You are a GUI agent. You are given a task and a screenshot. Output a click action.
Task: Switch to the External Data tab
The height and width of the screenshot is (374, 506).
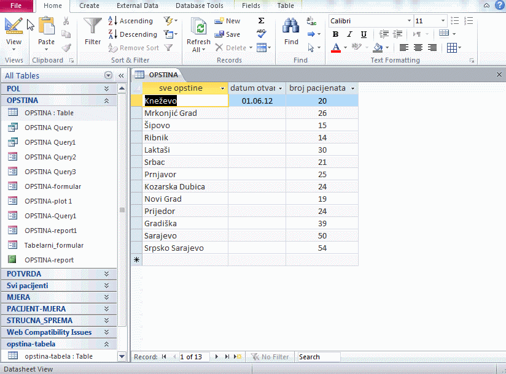[137, 6]
